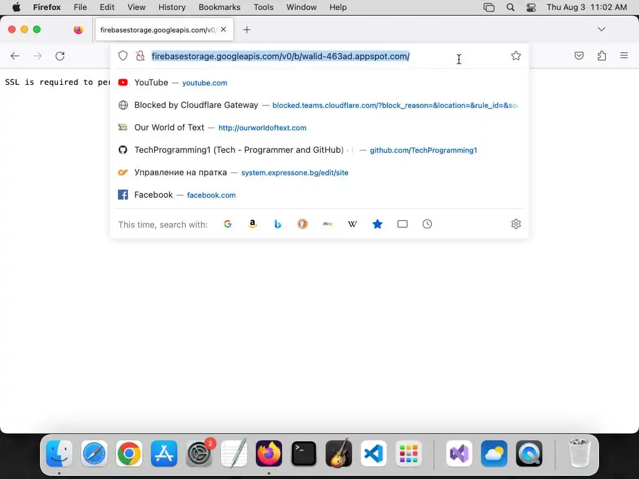This screenshot has width=639, height=479.
Task: Open System Settings from the Dock
Action: (x=199, y=453)
